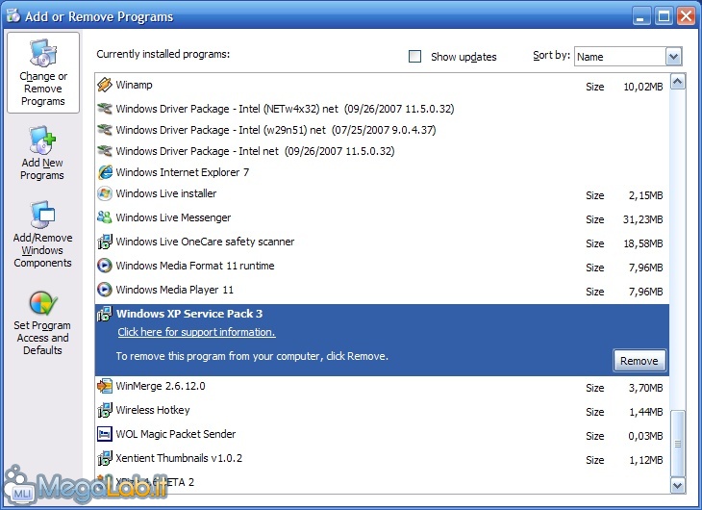Open Set Program Access and Defaults
702x510 pixels.
click(x=42, y=322)
